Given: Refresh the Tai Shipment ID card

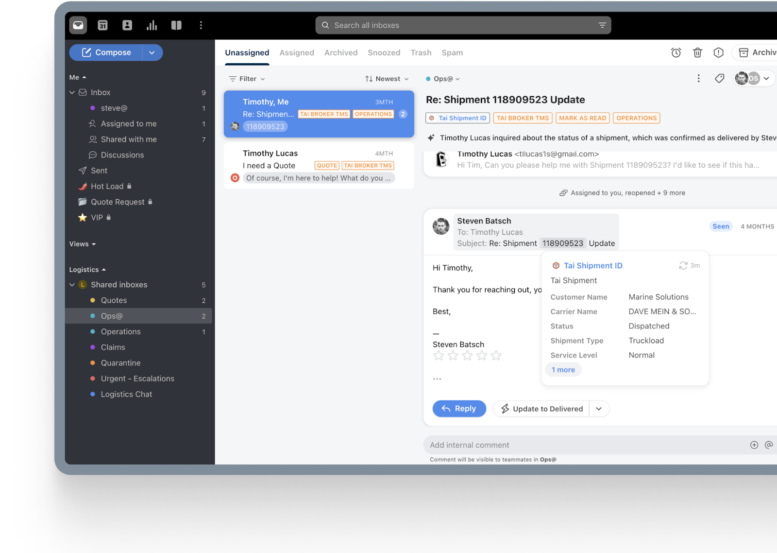Looking at the screenshot, I should click(683, 265).
